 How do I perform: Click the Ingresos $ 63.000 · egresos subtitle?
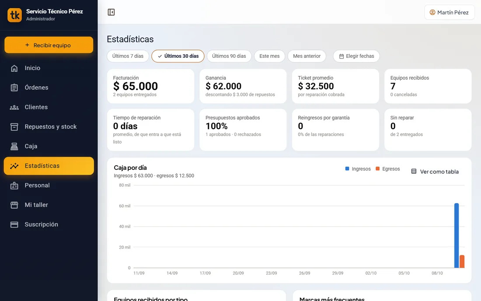[x=153, y=176]
